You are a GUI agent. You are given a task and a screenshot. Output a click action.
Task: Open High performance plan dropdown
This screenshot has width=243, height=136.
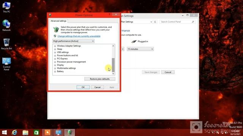[73, 41]
